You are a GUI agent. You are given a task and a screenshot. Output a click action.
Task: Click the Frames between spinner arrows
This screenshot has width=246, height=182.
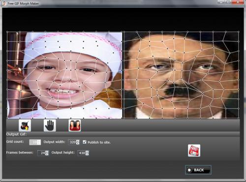pyautogui.click(x=47, y=153)
